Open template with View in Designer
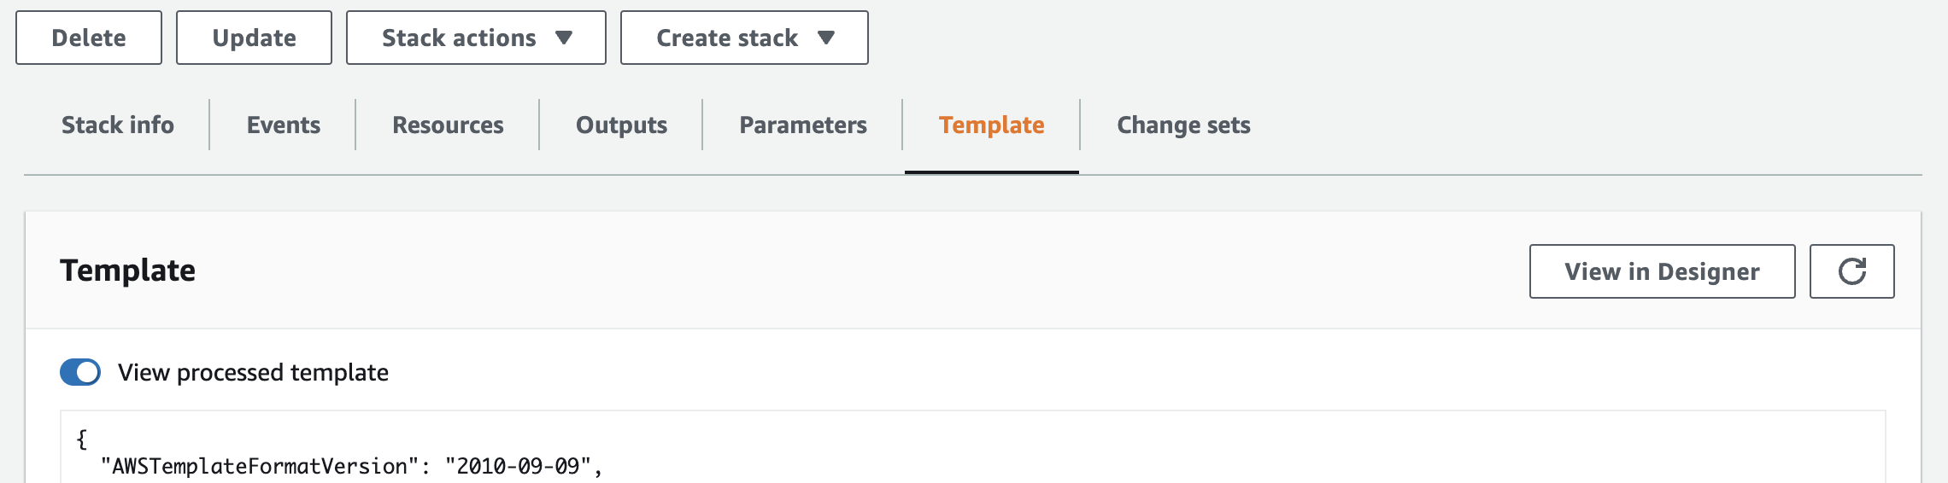 click(1662, 271)
